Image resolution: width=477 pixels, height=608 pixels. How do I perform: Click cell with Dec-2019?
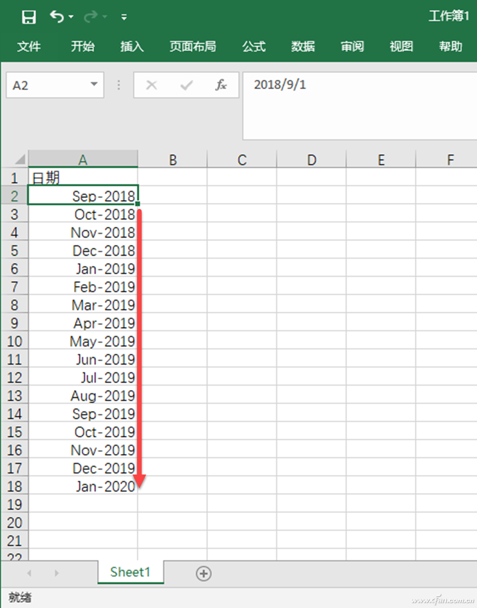(x=83, y=468)
